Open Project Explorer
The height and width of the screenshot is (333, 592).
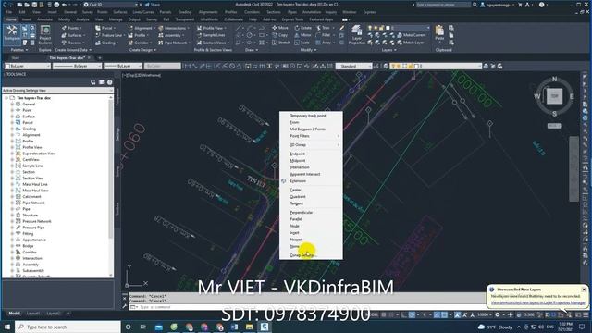pos(45,35)
